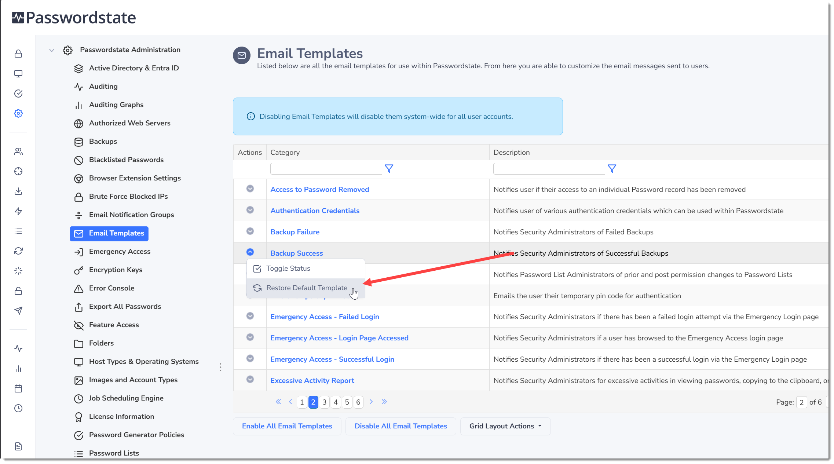Image resolution: width=834 pixels, height=464 pixels.
Task: Open Emergency Access tree item
Action: 120,252
